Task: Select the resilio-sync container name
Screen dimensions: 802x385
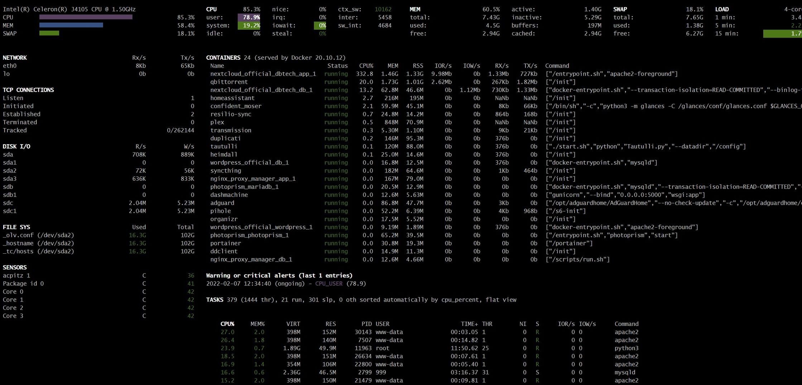Action: tap(231, 114)
